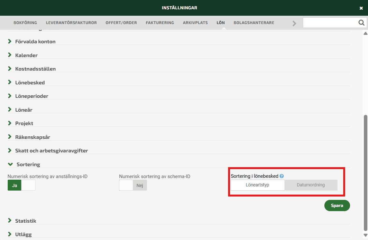The width and height of the screenshot is (368, 240).
Task: Click the scrollbar up arrow
Action: (x=365, y=33)
